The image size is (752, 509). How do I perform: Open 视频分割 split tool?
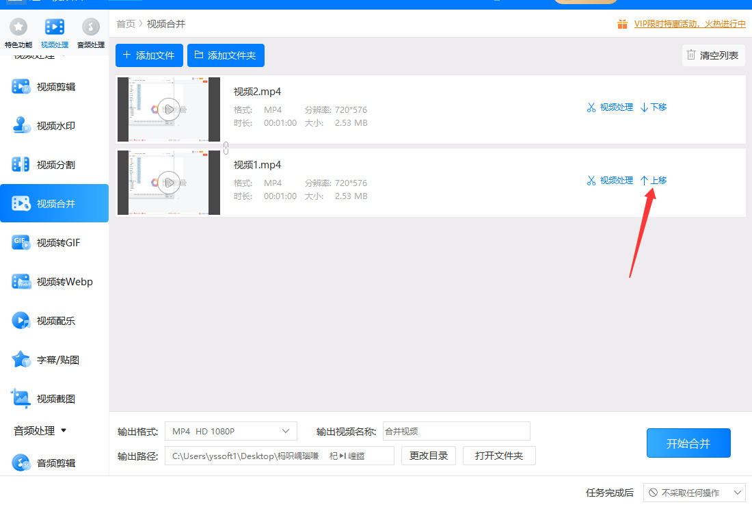pos(54,165)
